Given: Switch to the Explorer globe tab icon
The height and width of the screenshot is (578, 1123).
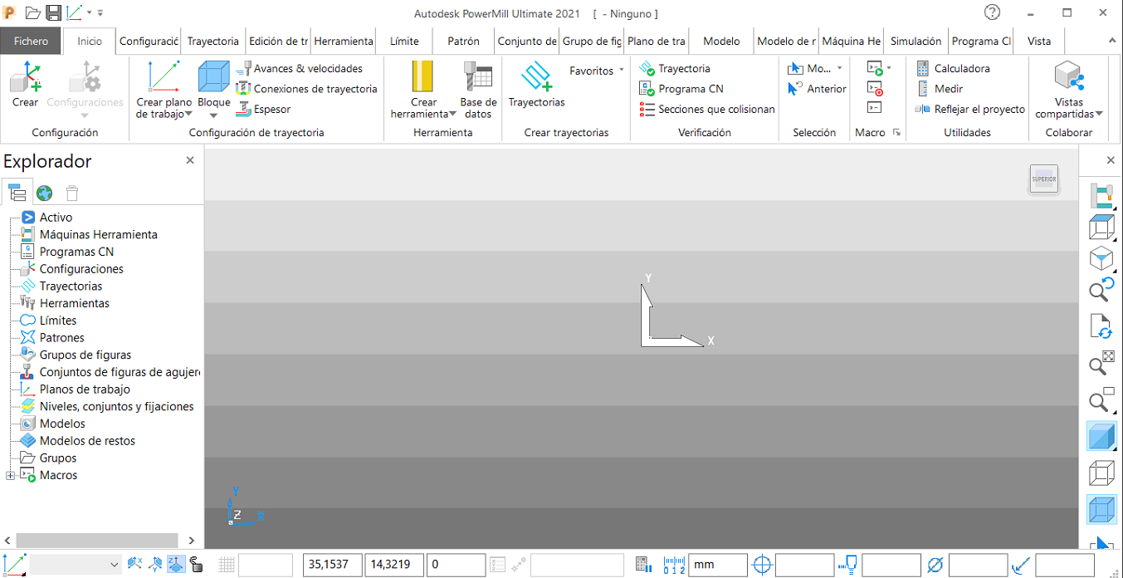Looking at the screenshot, I should 44,193.
